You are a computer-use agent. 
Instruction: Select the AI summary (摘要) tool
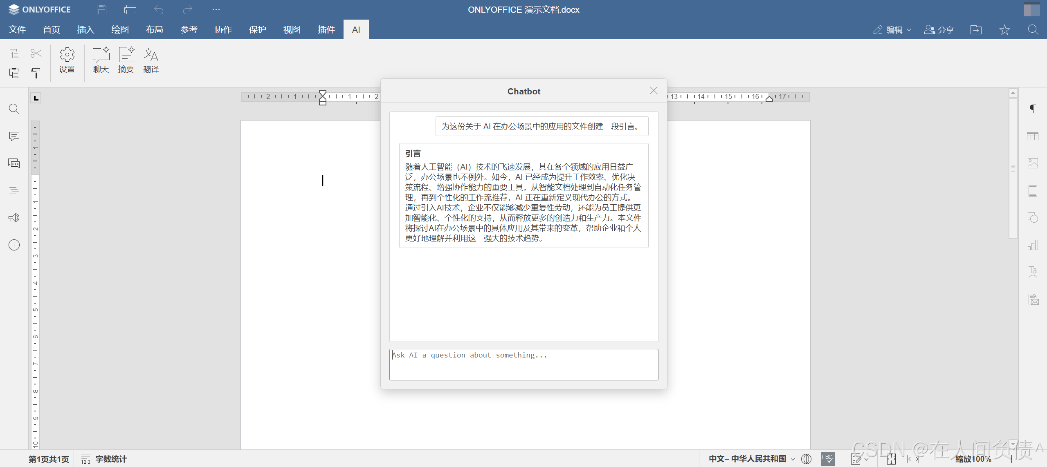pyautogui.click(x=126, y=60)
